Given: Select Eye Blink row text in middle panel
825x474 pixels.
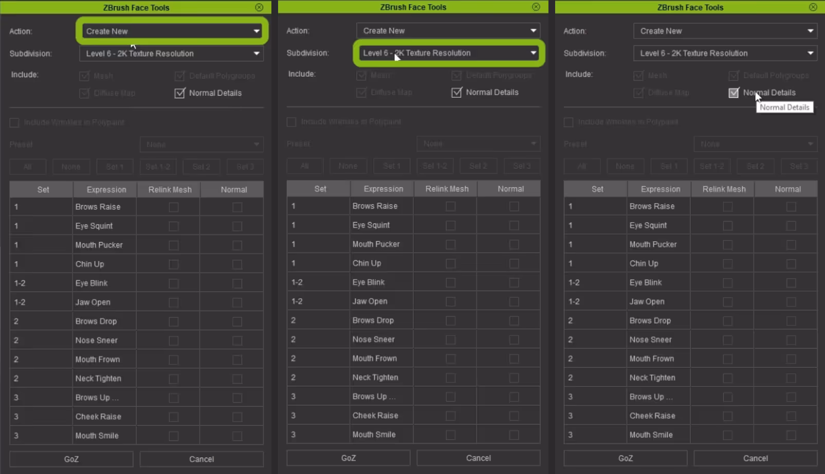Looking at the screenshot, I should (369, 282).
